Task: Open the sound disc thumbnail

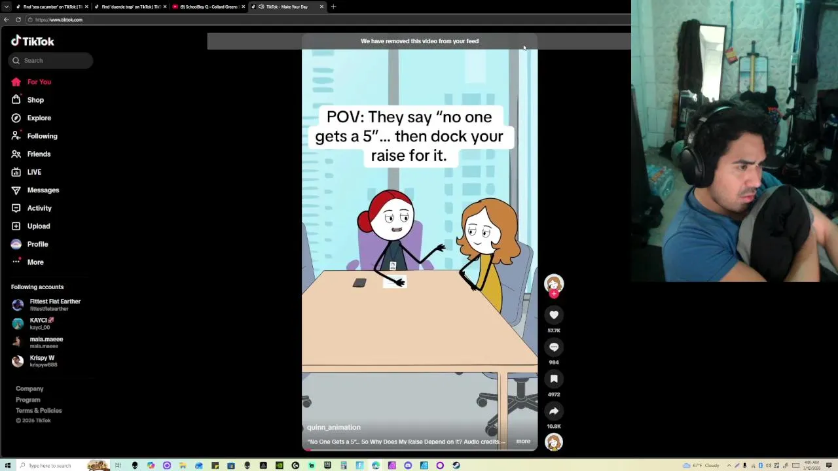Action: pos(554,442)
